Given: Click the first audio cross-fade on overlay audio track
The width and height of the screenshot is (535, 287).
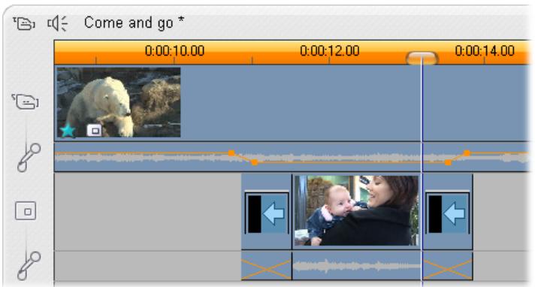Looking at the screenshot, I should pyautogui.click(x=267, y=266).
